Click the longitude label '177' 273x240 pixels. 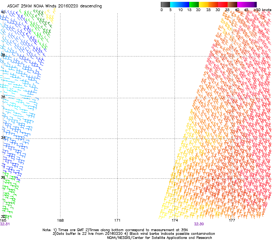[232, 220]
